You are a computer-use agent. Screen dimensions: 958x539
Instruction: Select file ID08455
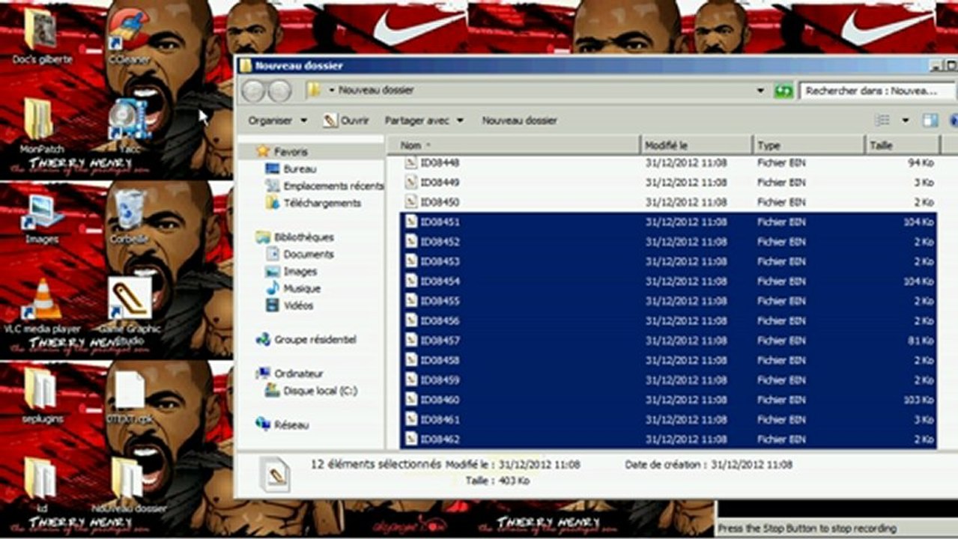point(668,301)
